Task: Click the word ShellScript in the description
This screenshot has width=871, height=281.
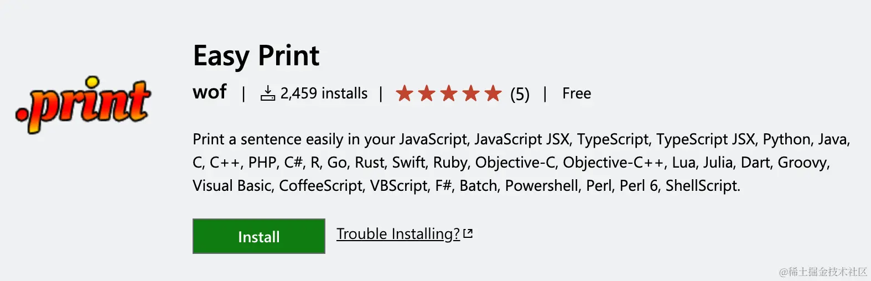Action: tap(703, 185)
